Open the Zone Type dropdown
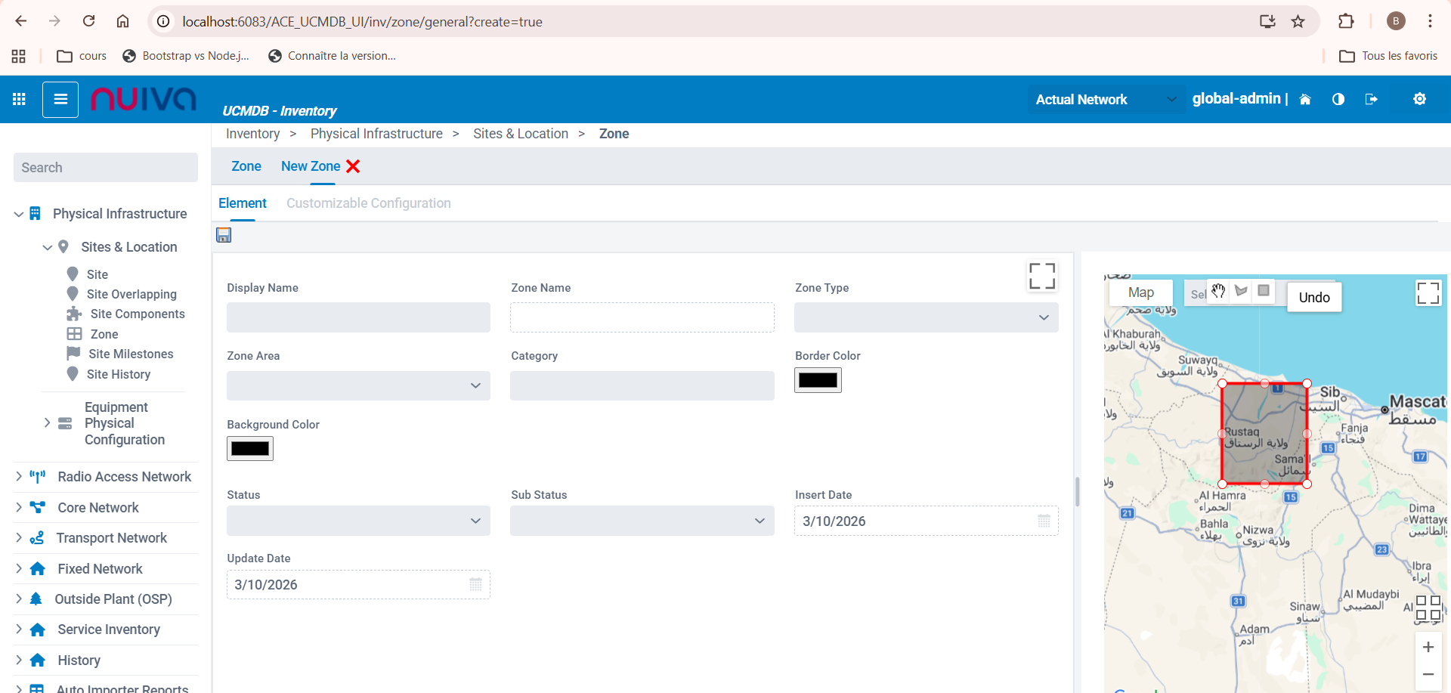 (926, 317)
